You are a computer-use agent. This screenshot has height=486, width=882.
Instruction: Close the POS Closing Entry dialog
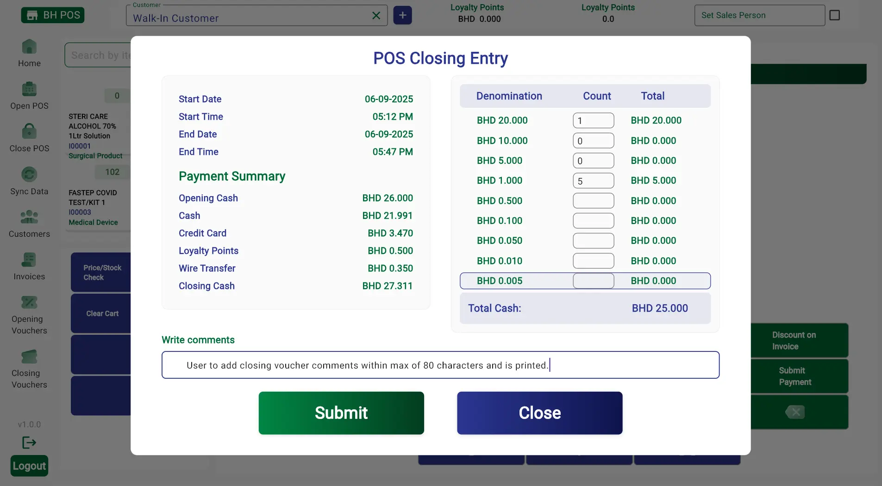click(x=540, y=413)
